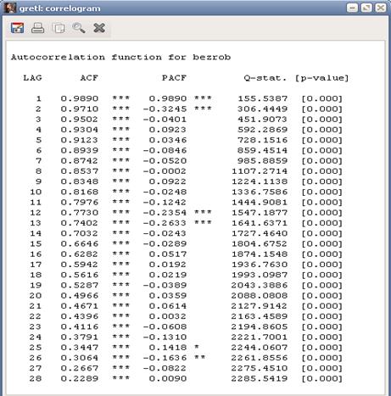This screenshot has width=391, height=396.
Task: Select the PACF value 0.1418
Action: [x=168, y=348]
